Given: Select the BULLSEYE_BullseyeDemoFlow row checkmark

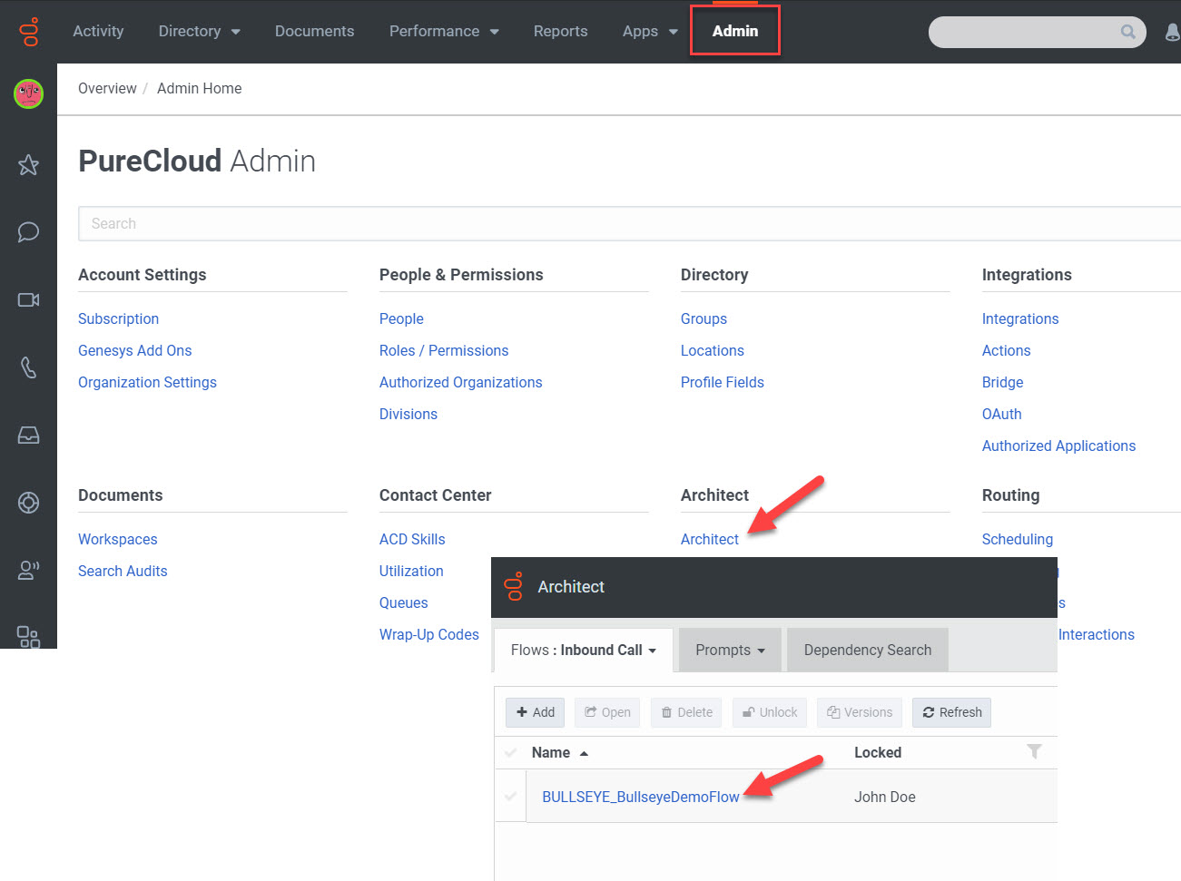Looking at the screenshot, I should coord(510,797).
